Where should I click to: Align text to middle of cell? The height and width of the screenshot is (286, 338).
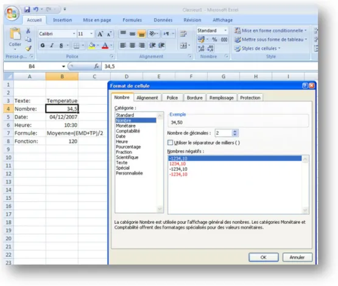[x=132, y=34]
